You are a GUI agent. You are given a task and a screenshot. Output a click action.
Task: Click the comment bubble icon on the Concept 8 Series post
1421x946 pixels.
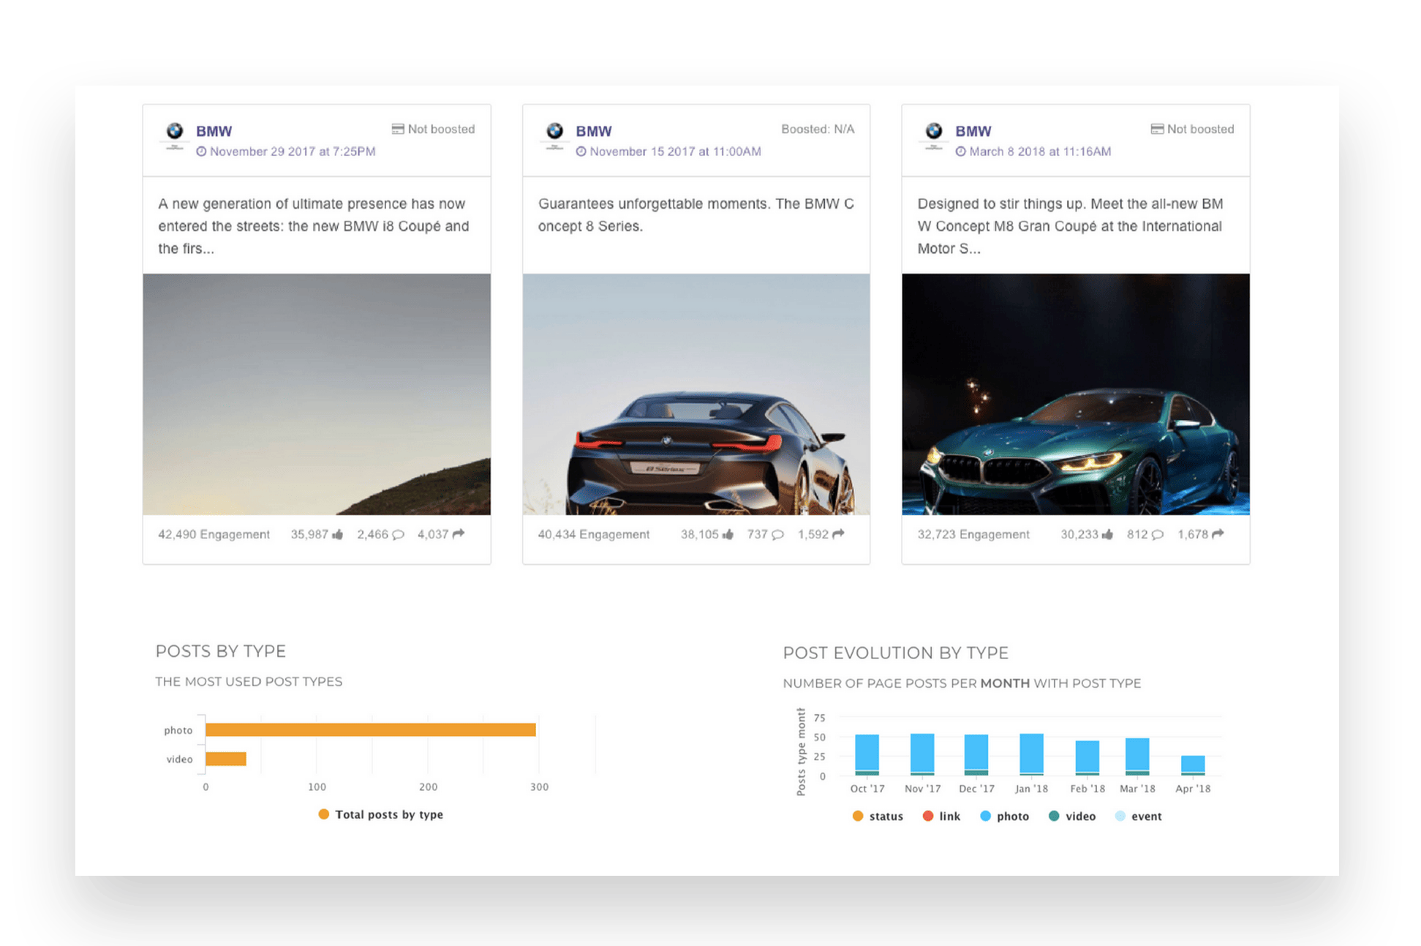coord(777,534)
